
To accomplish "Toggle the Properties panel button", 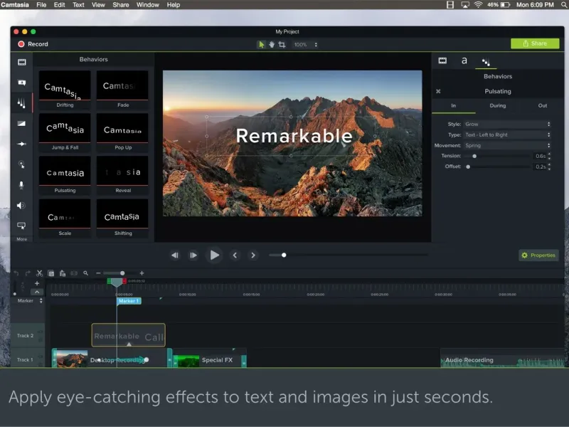I will coord(538,255).
